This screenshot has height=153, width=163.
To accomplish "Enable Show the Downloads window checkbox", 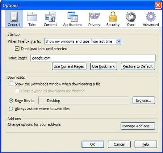I will coord(11,84).
